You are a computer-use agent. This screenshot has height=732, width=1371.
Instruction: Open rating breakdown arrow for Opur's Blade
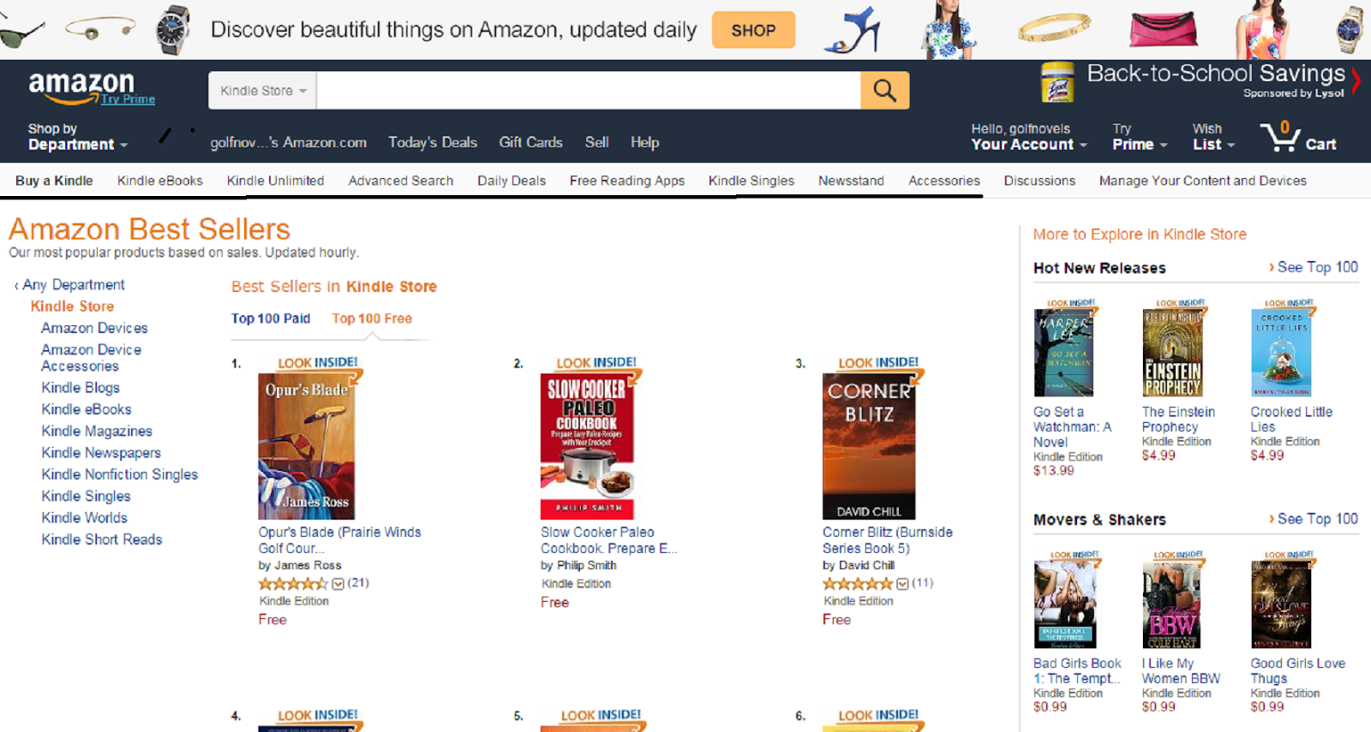click(x=338, y=584)
